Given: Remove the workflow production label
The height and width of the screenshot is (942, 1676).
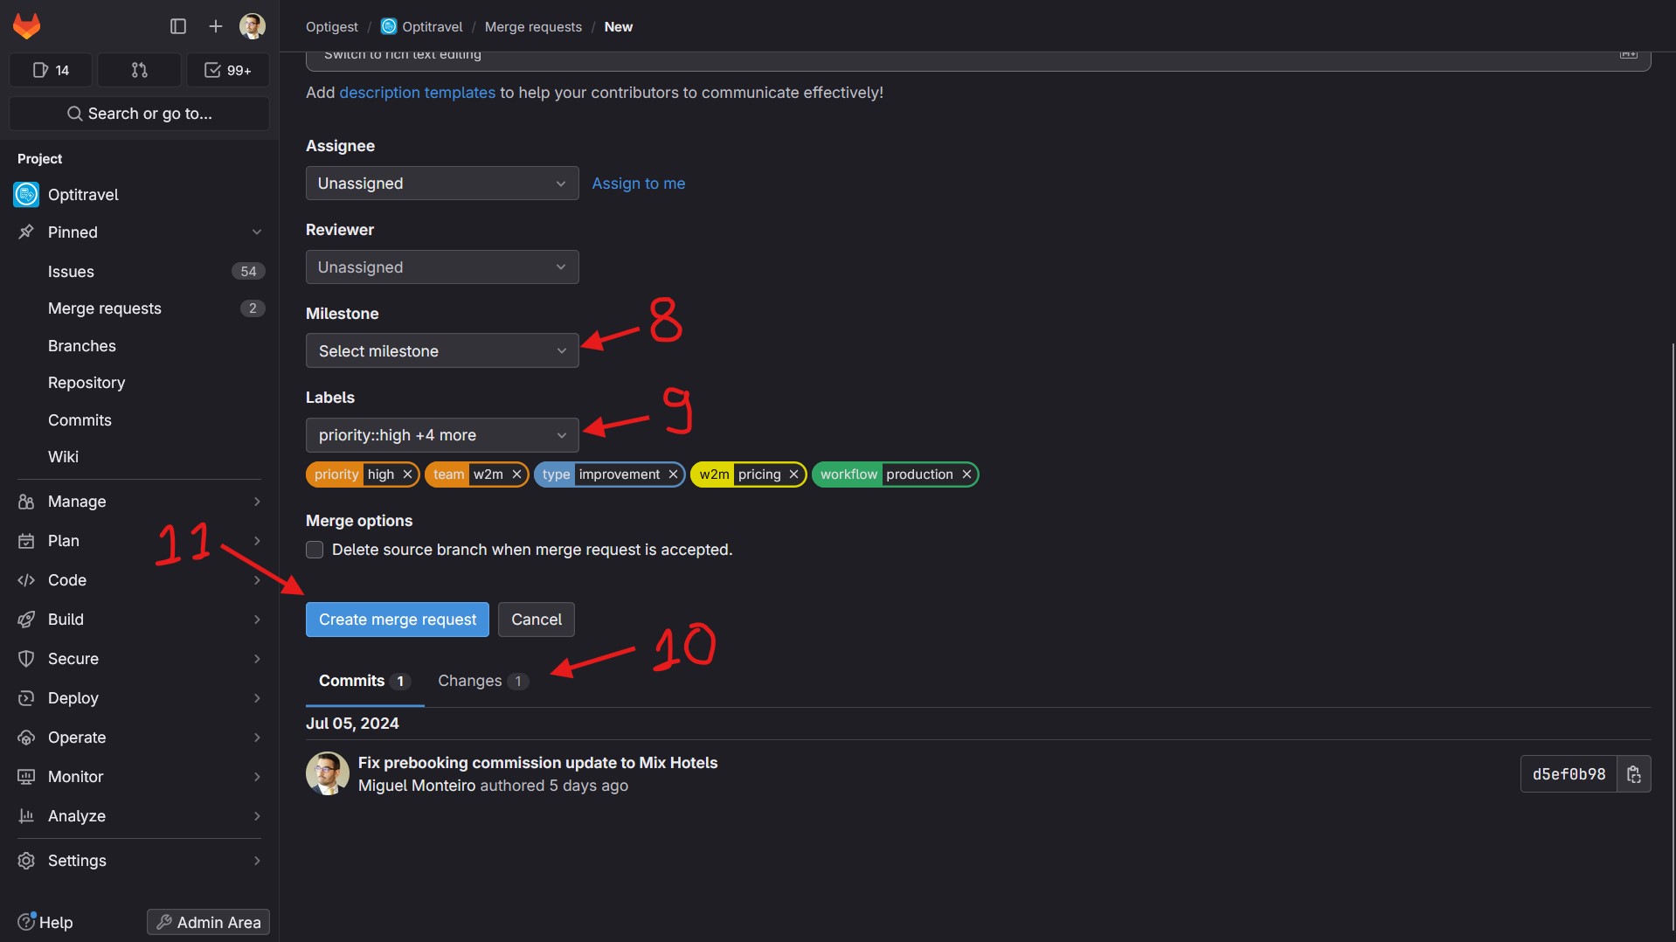Looking at the screenshot, I should click(966, 474).
